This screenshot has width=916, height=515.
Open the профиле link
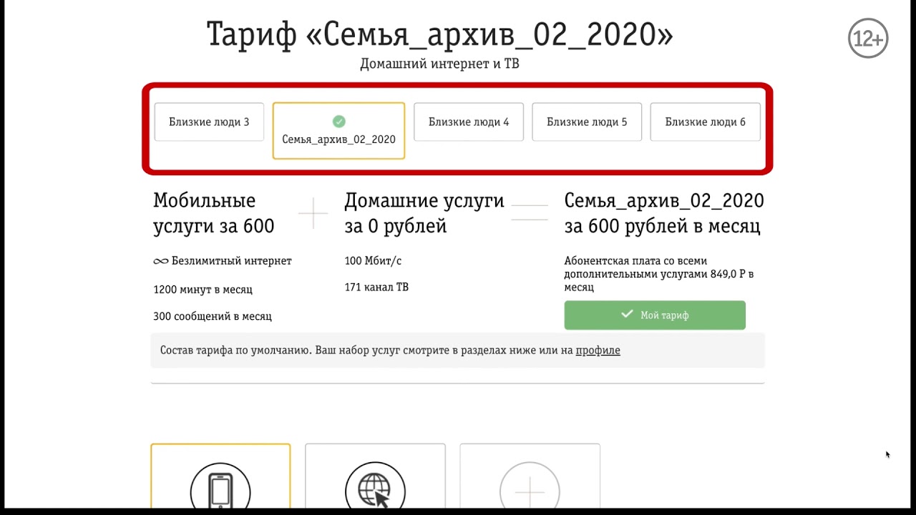(x=598, y=350)
